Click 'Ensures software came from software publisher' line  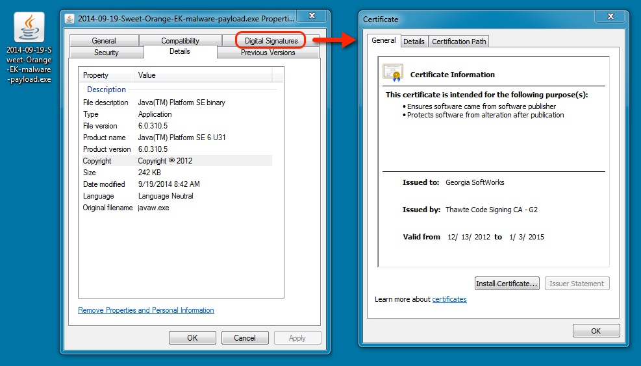point(481,106)
